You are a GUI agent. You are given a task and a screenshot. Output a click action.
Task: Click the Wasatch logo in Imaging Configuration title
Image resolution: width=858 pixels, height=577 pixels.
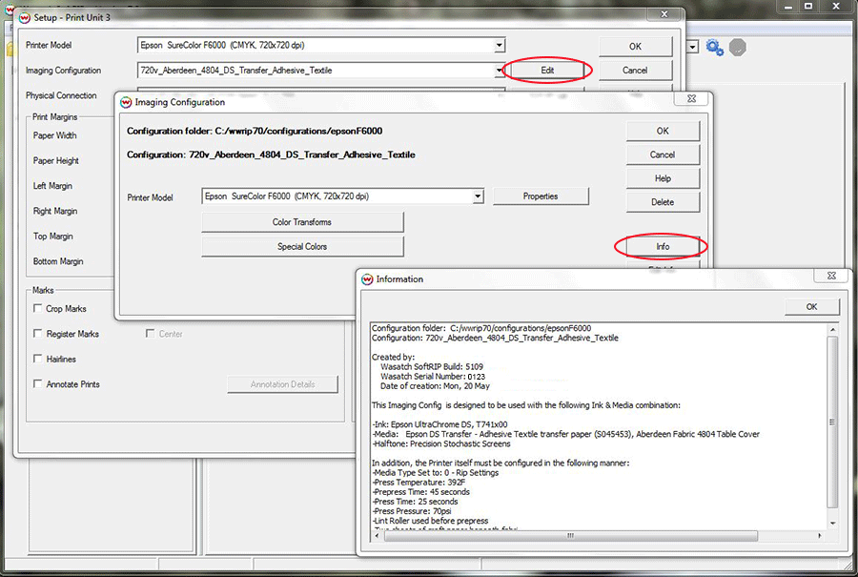click(126, 102)
